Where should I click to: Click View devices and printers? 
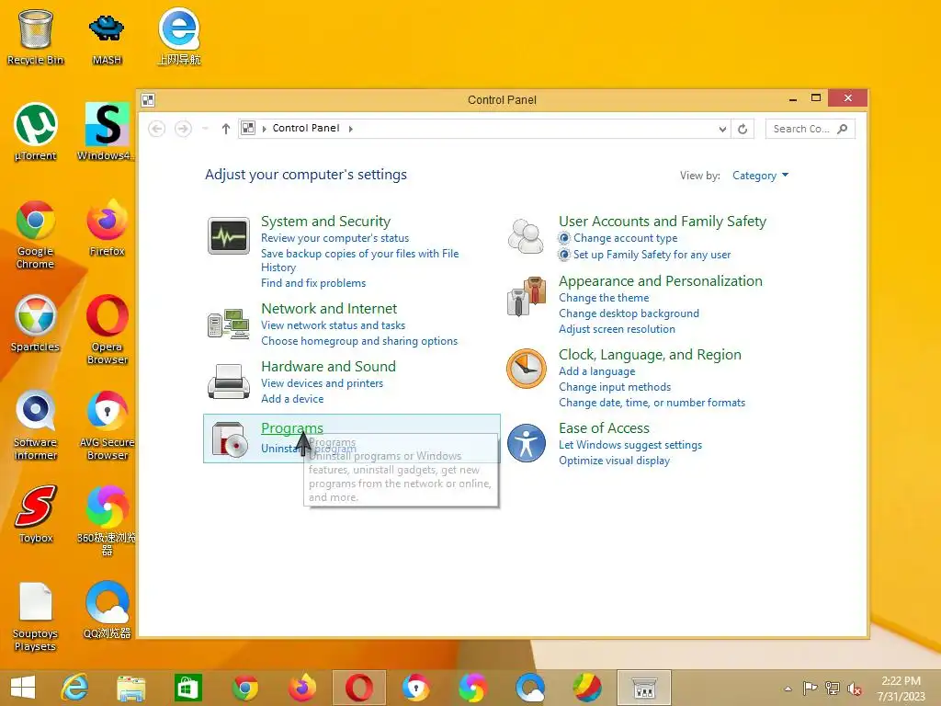click(322, 383)
